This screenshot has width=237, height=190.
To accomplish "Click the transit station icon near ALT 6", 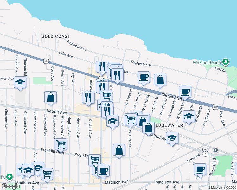I will click(x=215, y=150).
